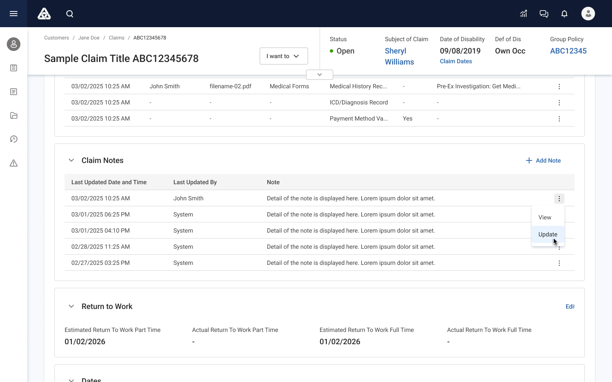Screen dimensions: 612x382
Task: Open Group Policy ABC12345 link
Action: pyautogui.click(x=568, y=51)
